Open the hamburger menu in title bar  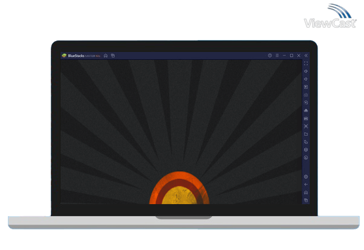click(277, 56)
